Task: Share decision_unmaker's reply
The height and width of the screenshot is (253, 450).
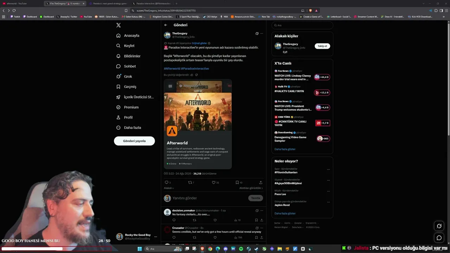Action: tap(262, 220)
